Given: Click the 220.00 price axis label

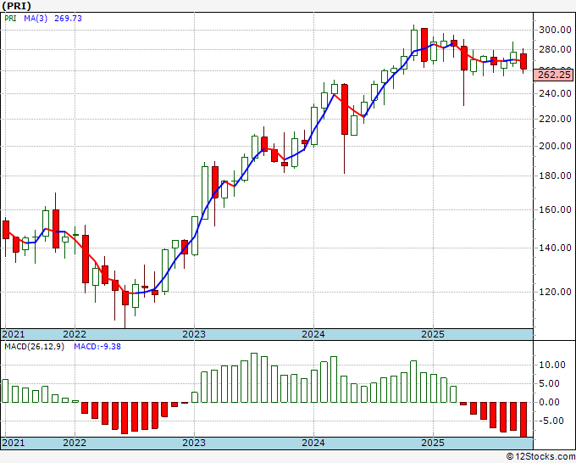Looking at the screenshot, I should [x=555, y=119].
